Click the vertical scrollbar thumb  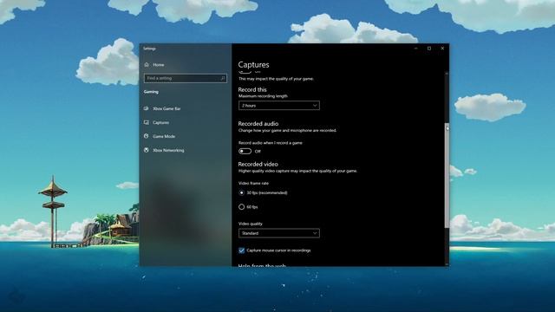[x=447, y=176]
